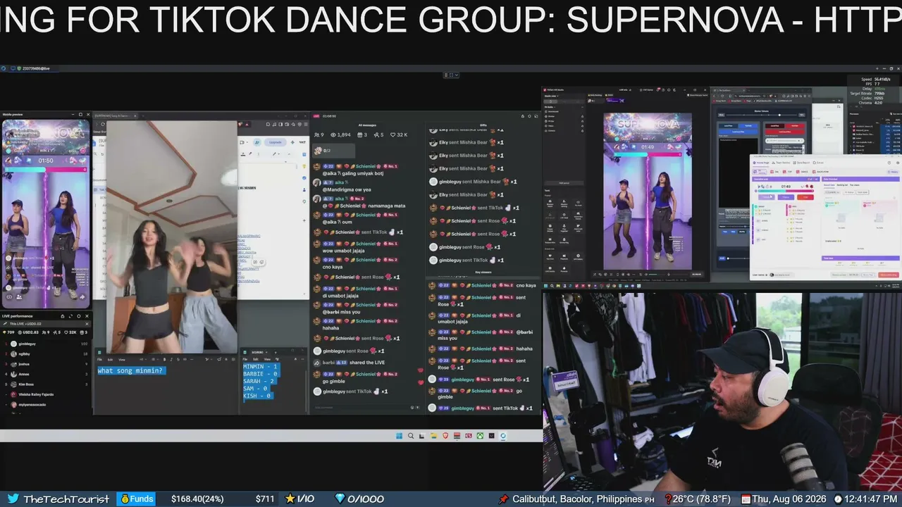The height and width of the screenshot is (507, 902).
Task: Click the battle score bar in Mobile preview
Action: tap(47, 169)
